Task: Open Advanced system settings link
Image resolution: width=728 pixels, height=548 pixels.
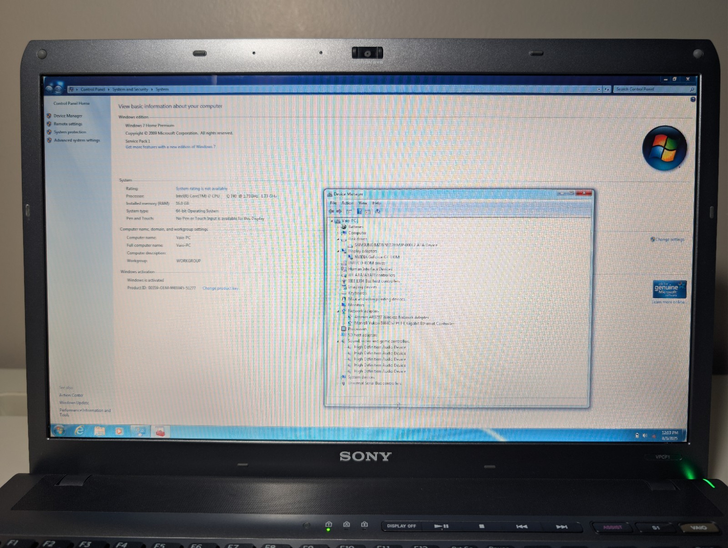Action: [77, 140]
